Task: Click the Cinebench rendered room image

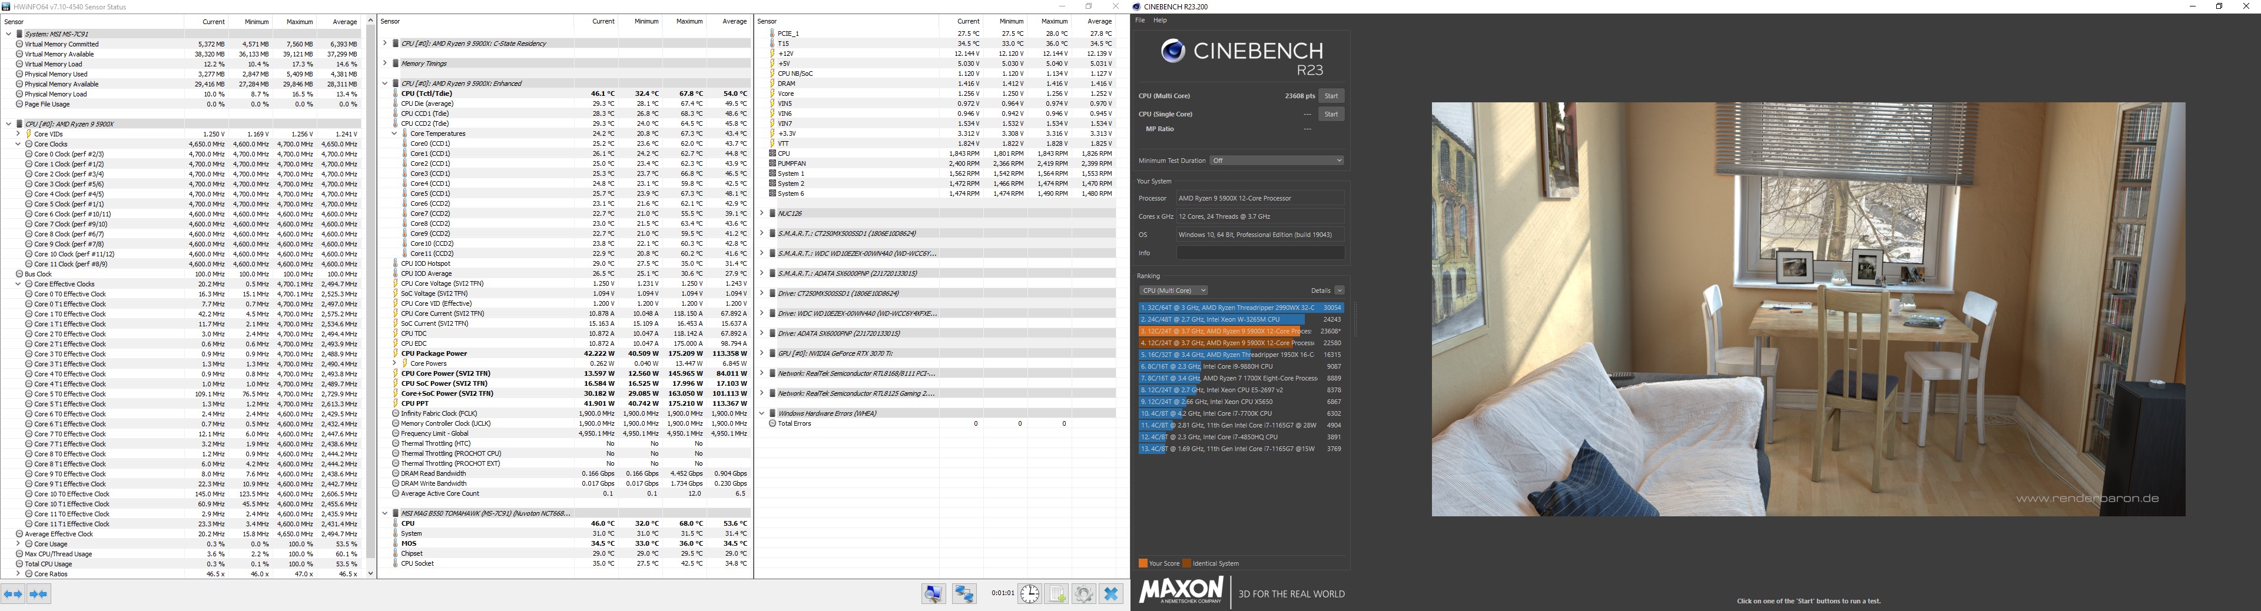Action: tap(1808, 309)
